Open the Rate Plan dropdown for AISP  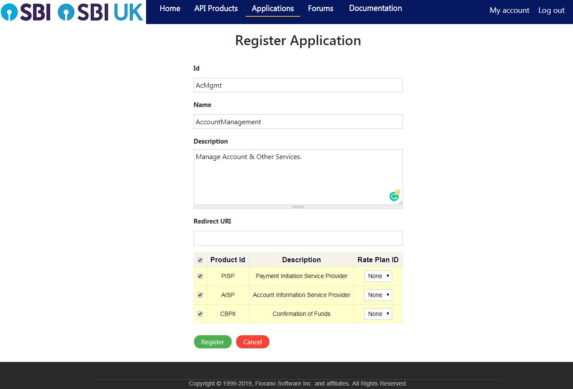tap(378, 295)
